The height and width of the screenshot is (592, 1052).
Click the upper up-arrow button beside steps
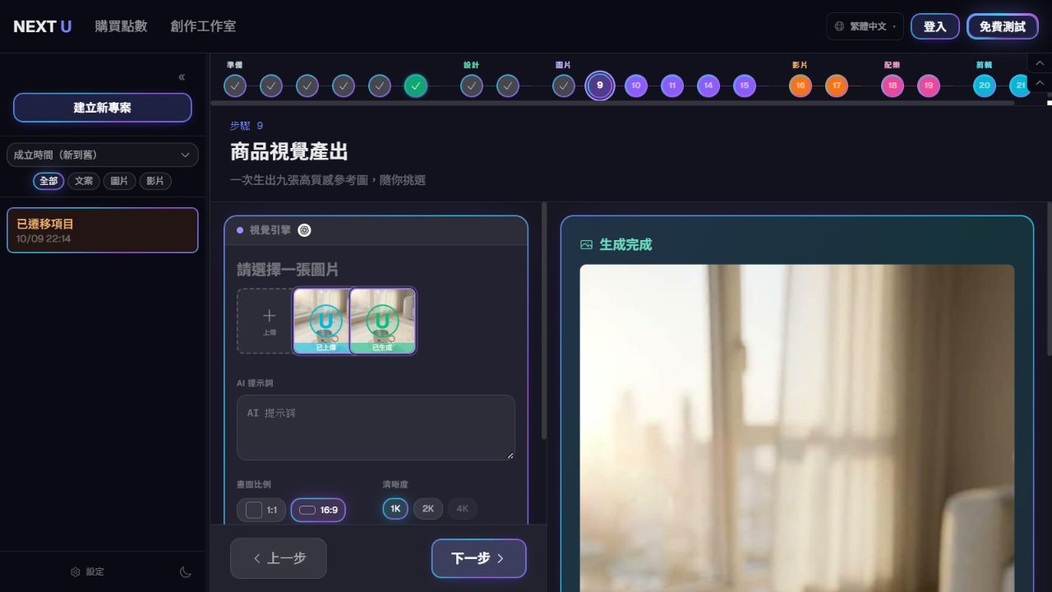click(x=1040, y=63)
